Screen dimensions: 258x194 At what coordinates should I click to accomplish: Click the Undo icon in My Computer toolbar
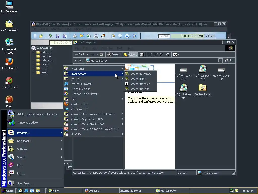click(x=167, y=54)
